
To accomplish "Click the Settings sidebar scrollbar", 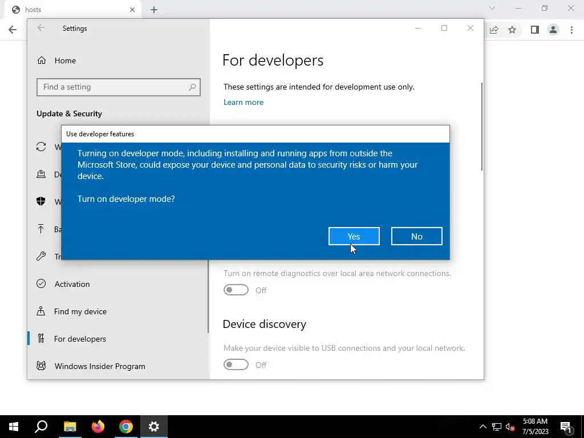I will pos(208,296).
